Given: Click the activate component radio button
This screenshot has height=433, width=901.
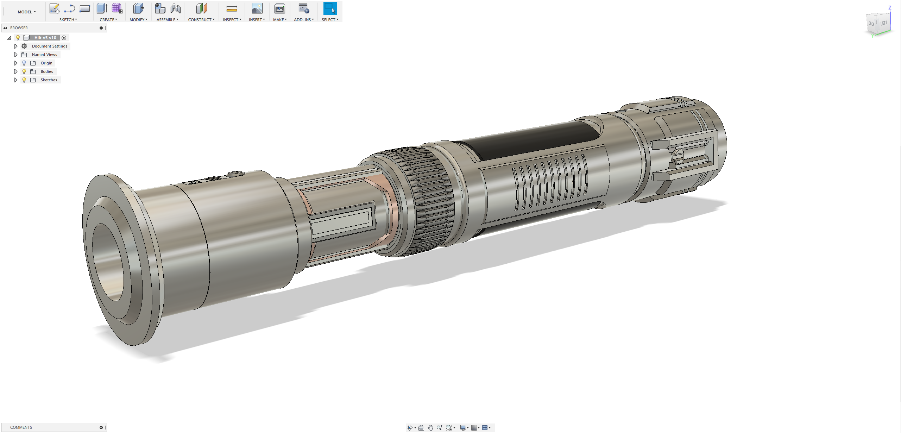Looking at the screenshot, I should pyautogui.click(x=64, y=38).
